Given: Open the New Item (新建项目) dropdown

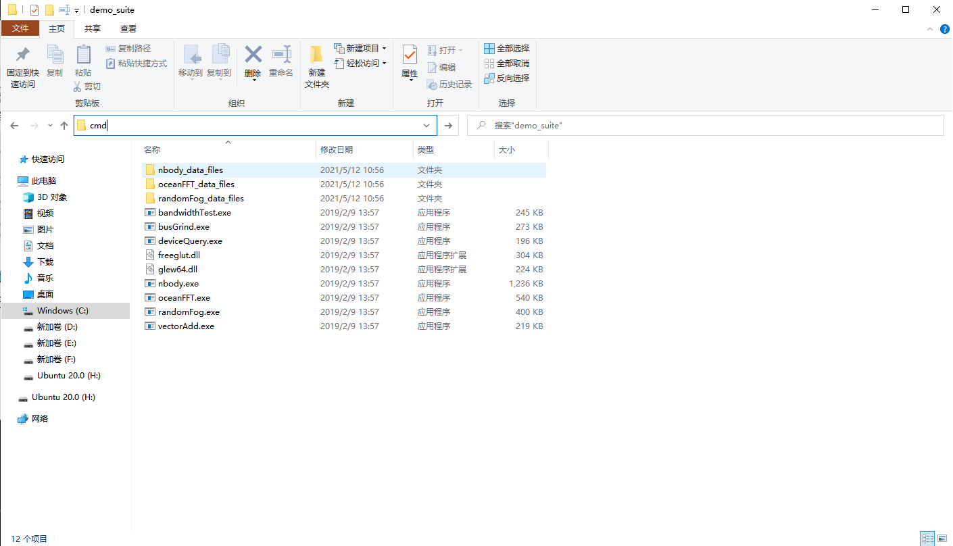Looking at the screenshot, I should pyautogui.click(x=360, y=49).
